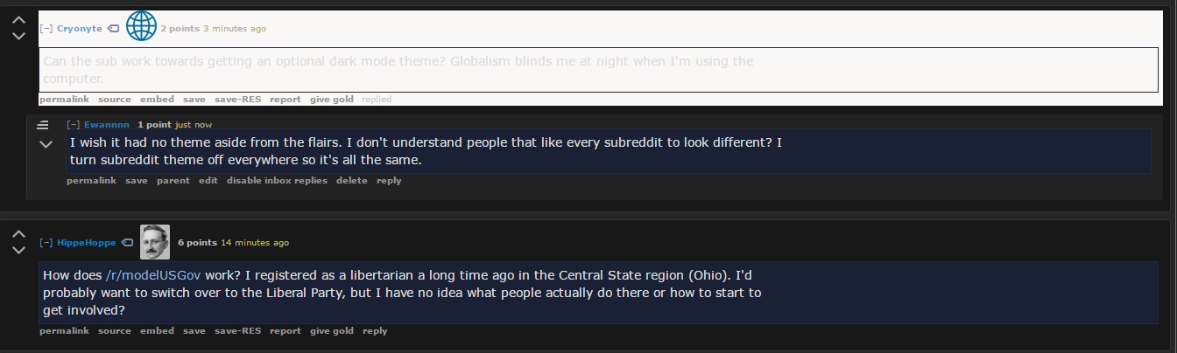Upvote HippeHoppe's comment
The height and width of the screenshot is (353, 1177).
(x=18, y=234)
